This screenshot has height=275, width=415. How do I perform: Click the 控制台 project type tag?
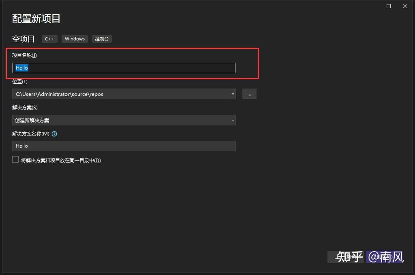tap(102, 39)
